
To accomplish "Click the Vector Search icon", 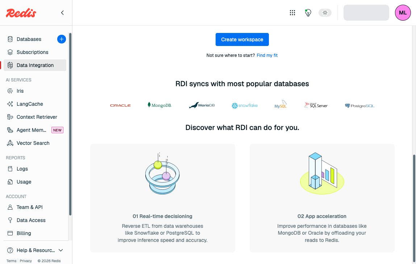I will point(10,143).
